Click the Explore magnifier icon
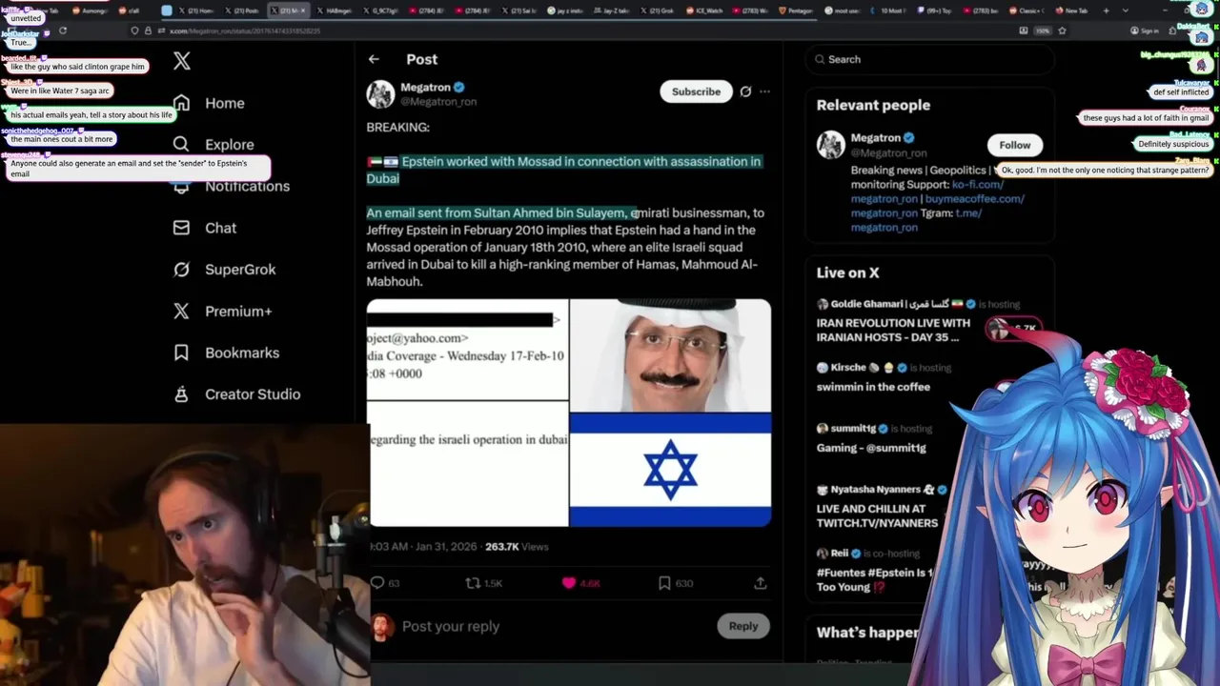The image size is (1220, 686). pos(181,144)
